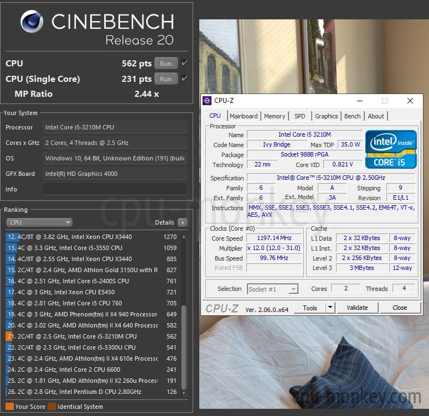This screenshot has height=416, width=429.
Task: Minimize the CPU-Z window
Action: (x=360, y=101)
